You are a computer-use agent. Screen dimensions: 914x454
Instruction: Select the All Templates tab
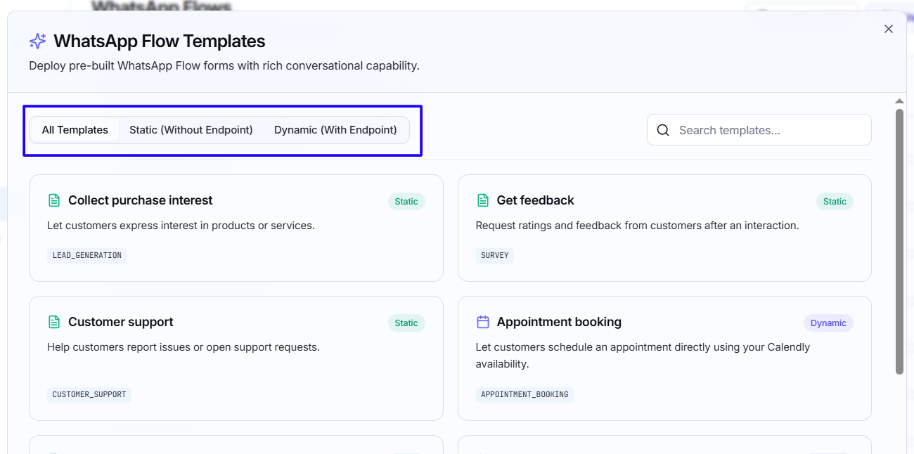point(75,130)
